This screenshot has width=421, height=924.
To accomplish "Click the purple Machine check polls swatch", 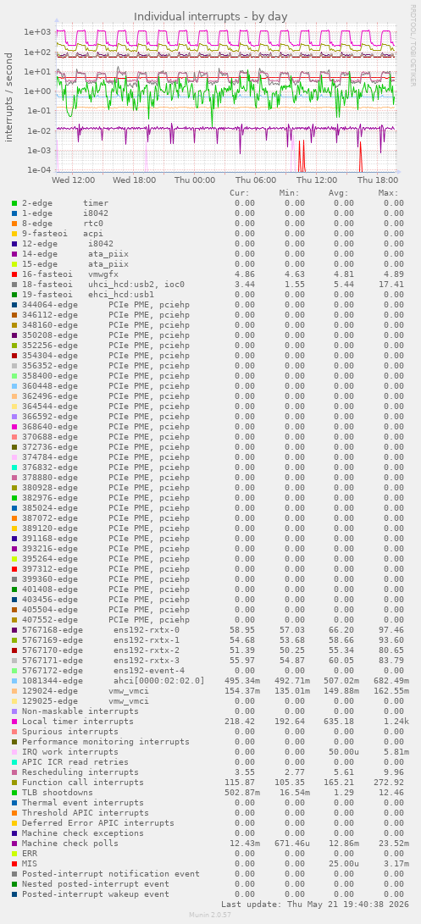I will tap(14, 844).
